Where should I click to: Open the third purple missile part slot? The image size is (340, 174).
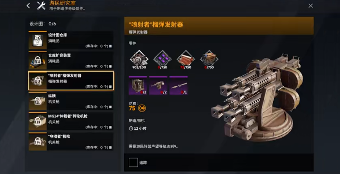179,86
